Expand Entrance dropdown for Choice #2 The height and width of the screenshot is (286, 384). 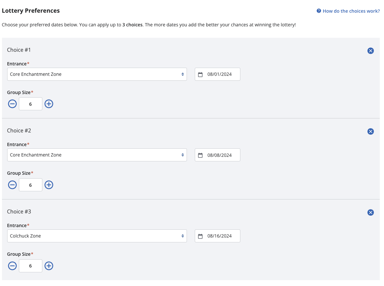pyautogui.click(x=97, y=155)
